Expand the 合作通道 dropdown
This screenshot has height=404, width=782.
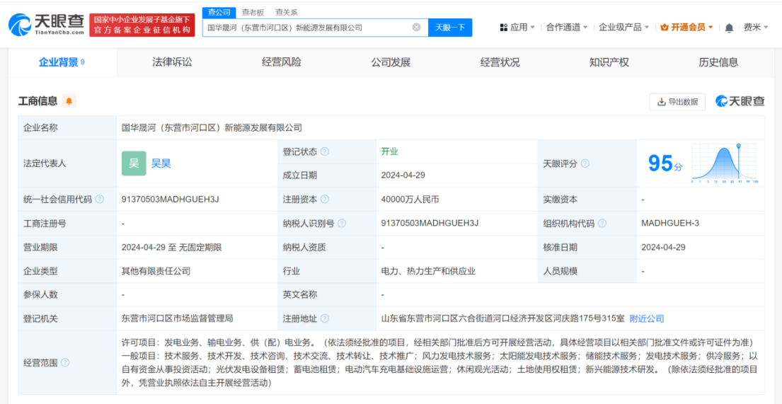click(567, 28)
